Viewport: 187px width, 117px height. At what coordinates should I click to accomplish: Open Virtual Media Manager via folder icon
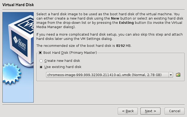(178, 75)
